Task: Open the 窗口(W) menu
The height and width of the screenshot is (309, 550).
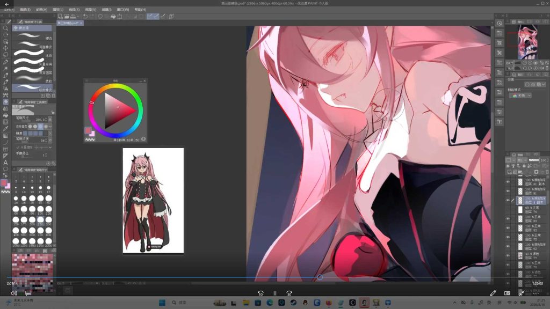Action: [123, 10]
